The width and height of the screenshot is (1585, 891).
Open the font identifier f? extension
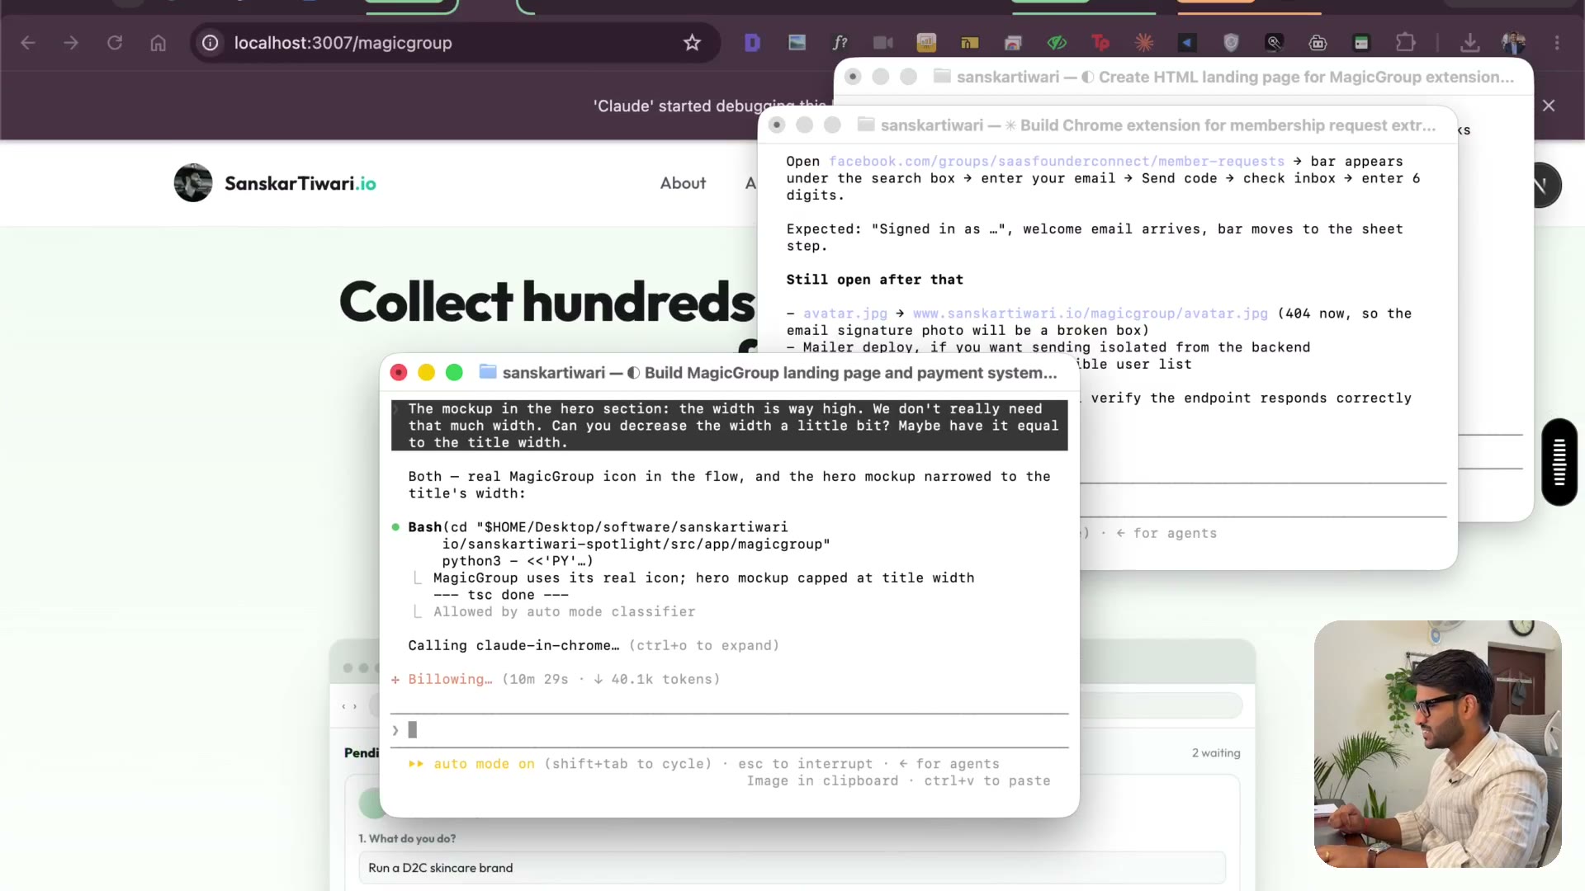(840, 43)
